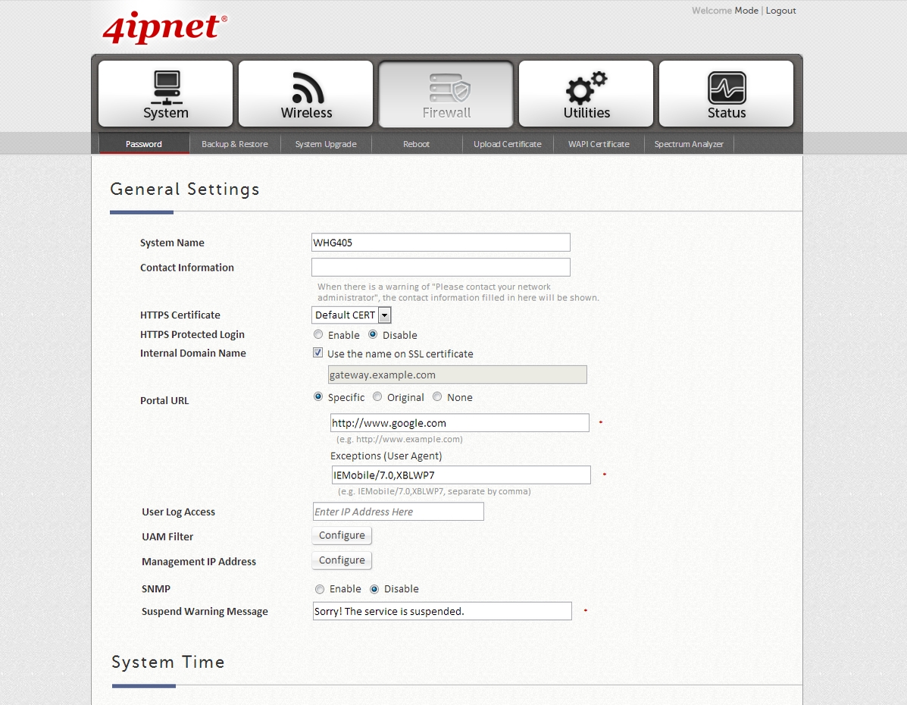The height and width of the screenshot is (705, 907).
Task: Open the System Upgrade tab
Action: (x=326, y=144)
